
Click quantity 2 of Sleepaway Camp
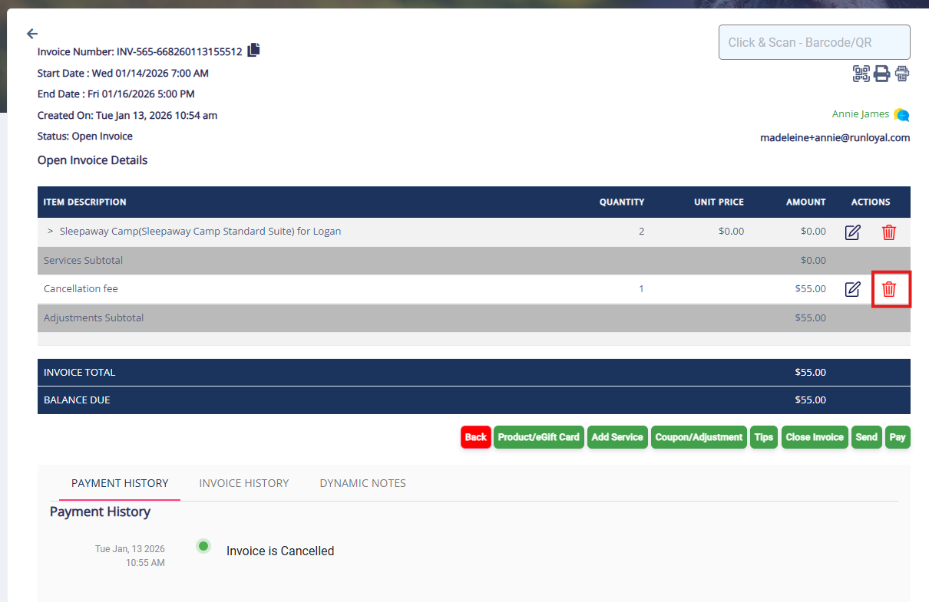641,231
